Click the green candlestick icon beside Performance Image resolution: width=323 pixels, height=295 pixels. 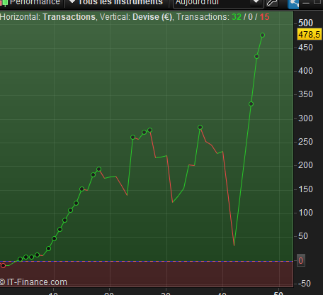tap(4, 3)
